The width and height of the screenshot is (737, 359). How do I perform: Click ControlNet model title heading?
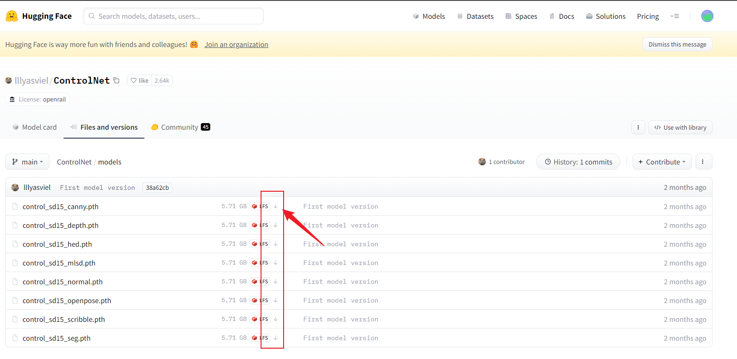(x=82, y=80)
